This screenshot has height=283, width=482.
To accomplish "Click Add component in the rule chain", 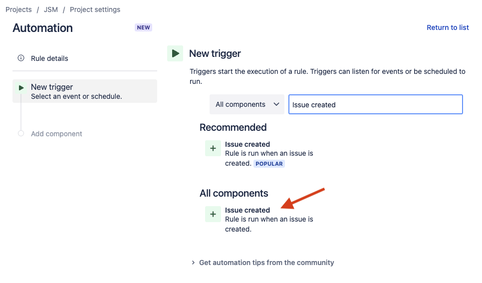I will pyautogui.click(x=56, y=134).
